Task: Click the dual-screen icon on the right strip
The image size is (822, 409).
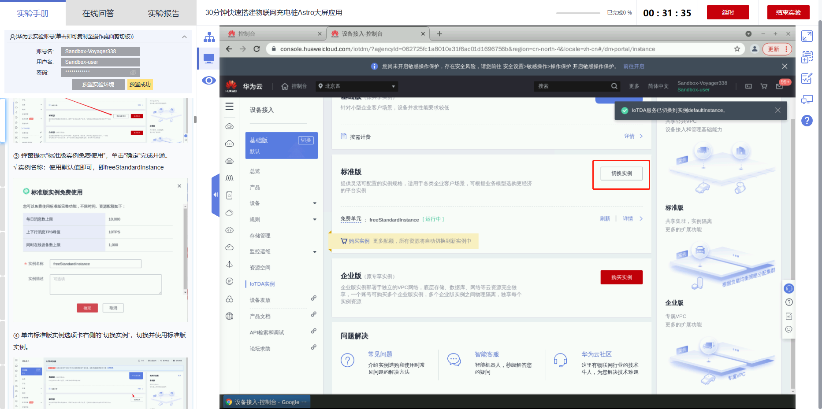Action: [x=807, y=99]
